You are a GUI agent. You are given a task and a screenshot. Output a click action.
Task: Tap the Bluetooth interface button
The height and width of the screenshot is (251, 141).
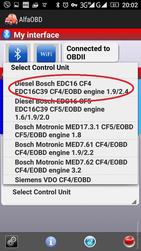(x=18, y=53)
